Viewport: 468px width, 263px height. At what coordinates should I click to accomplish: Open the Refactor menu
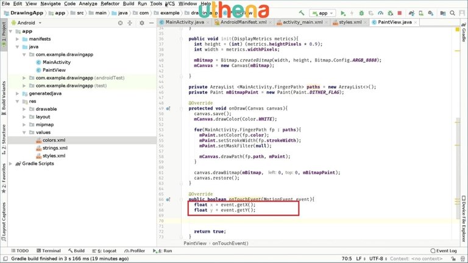tap(110, 4)
